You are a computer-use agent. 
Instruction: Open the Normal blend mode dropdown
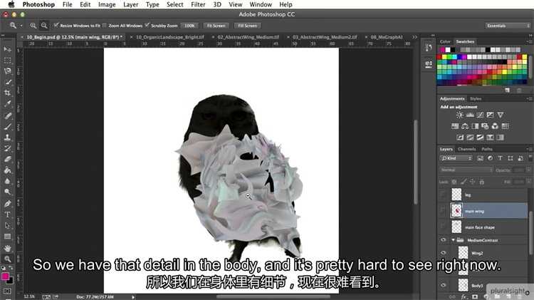(x=466, y=170)
